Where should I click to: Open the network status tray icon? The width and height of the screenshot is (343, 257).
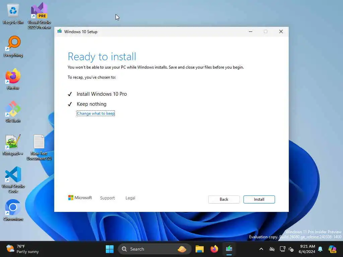pyautogui.click(x=282, y=249)
